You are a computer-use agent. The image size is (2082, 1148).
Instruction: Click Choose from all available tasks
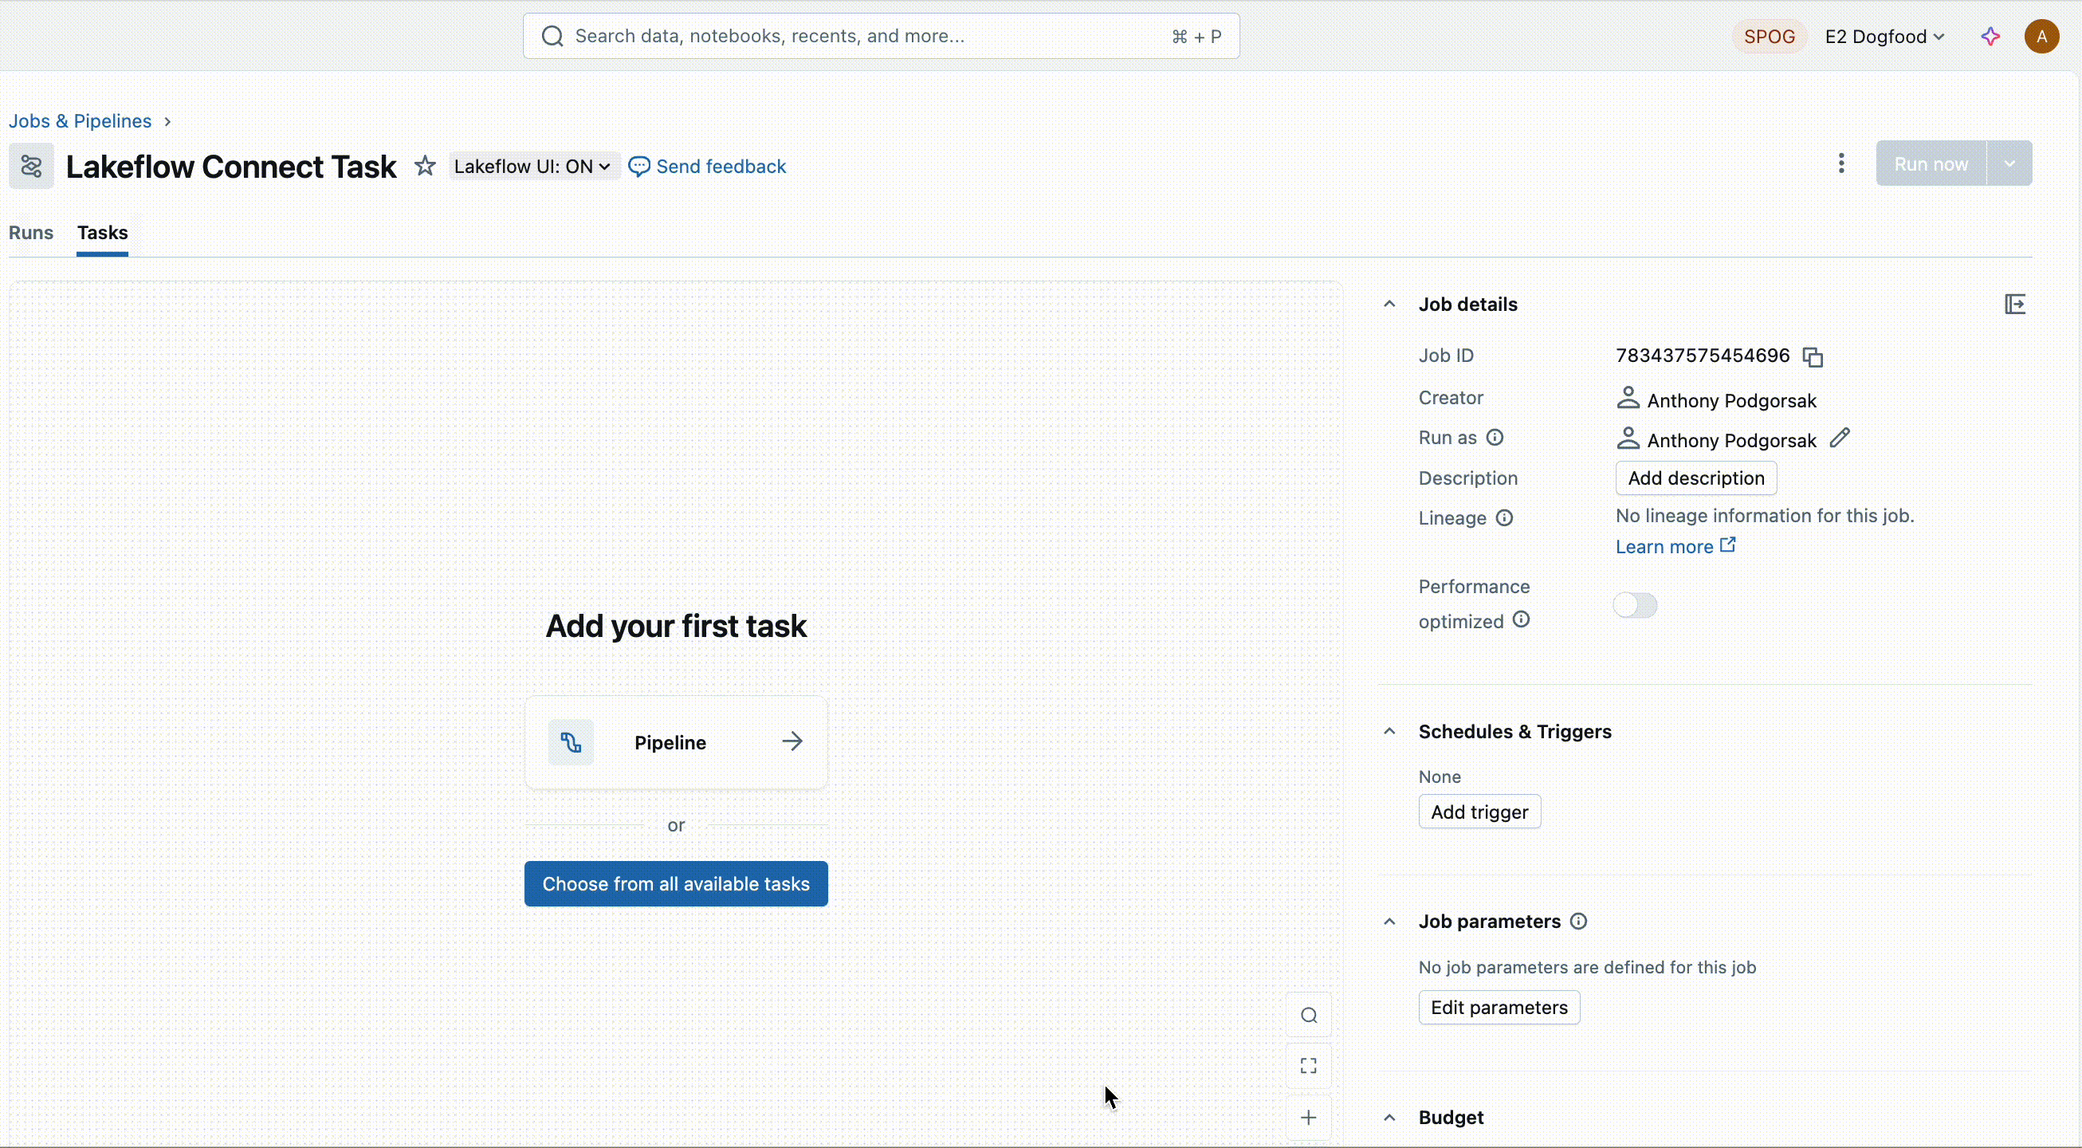coord(676,883)
